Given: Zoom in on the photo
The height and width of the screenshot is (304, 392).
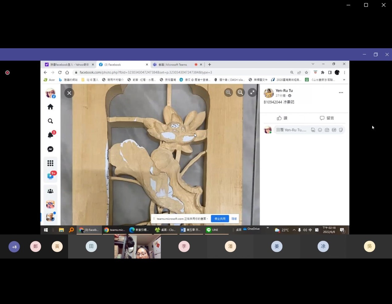Looking at the screenshot, I should tap(228, 92).
